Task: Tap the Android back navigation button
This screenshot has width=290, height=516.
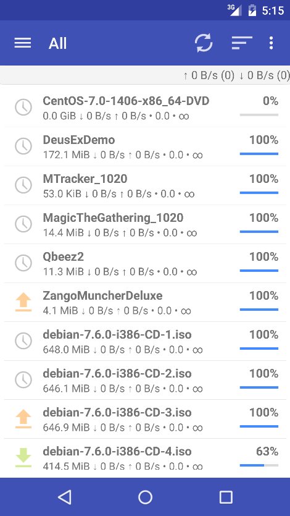Action: pos(64,497)
